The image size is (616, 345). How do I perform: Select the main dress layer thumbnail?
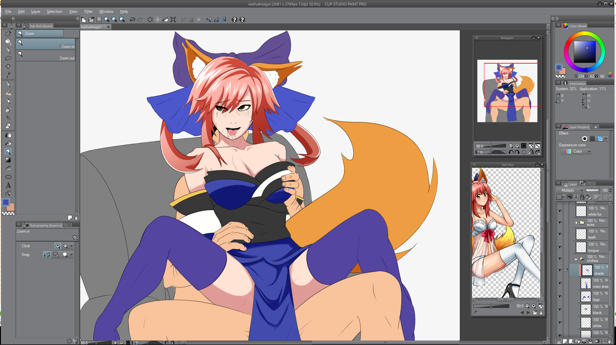[586, 283]
